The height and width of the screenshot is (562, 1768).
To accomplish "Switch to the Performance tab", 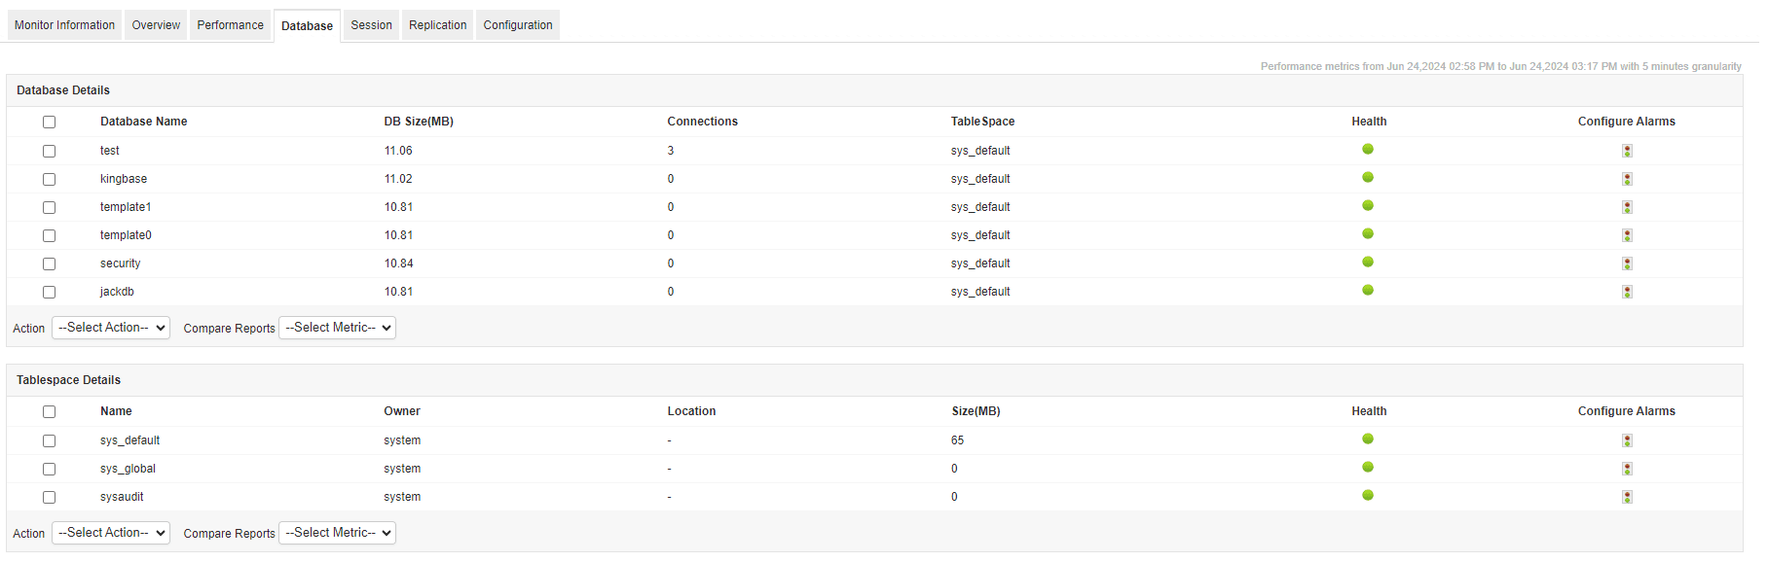I will click(230, 25).
